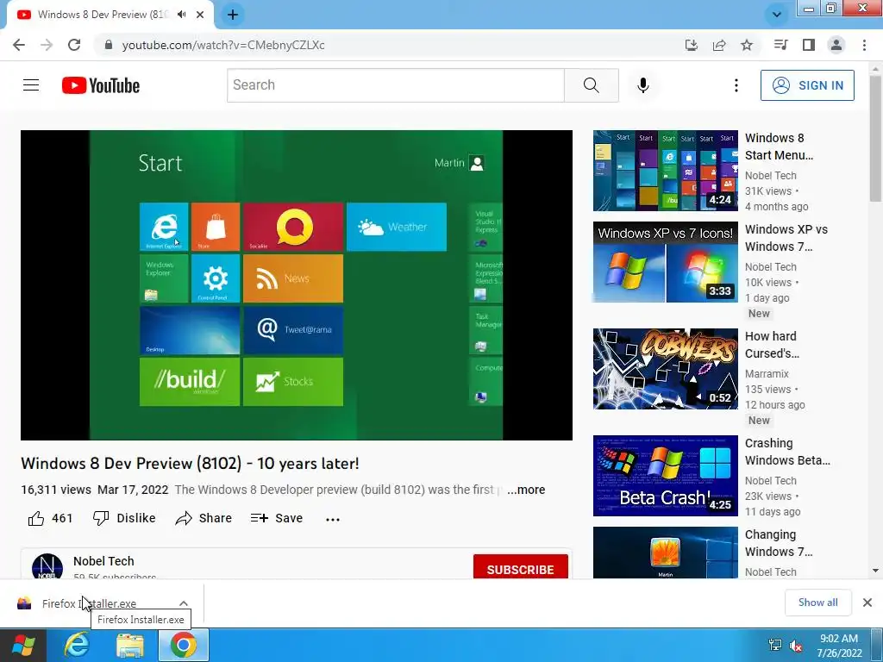Click Chrome taskbar icon
Viewport: 883px width, 662px height.
(184, 645)
